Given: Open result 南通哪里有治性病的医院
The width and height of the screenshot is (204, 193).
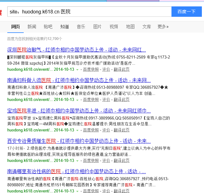Looking at the screenshot, I should pyautogui.click(x=77, y=171).
